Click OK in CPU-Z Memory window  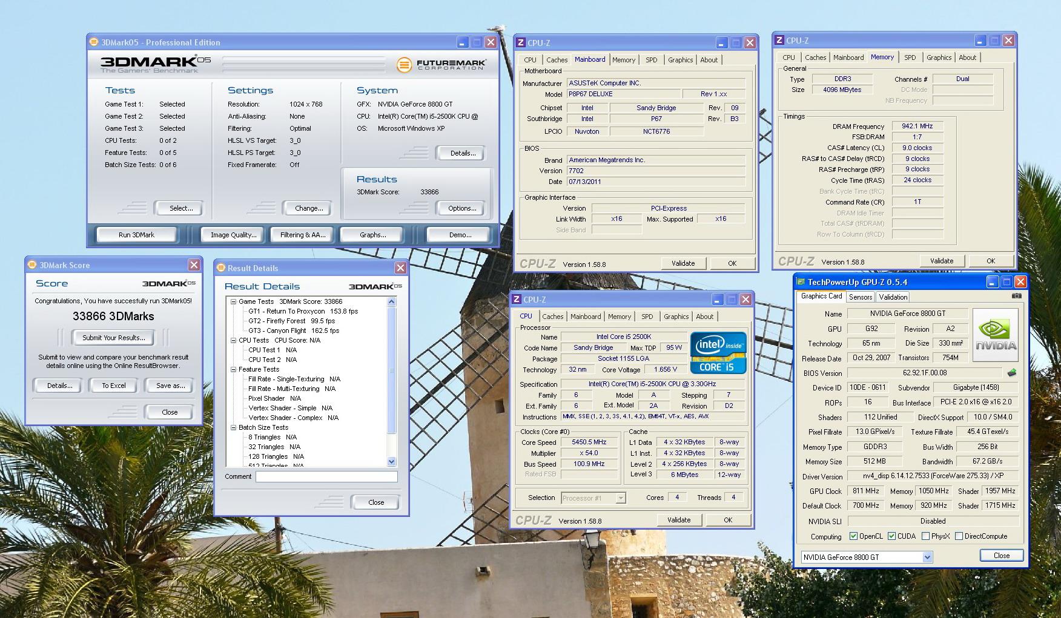pyautogui.click(x=991, y=261)
